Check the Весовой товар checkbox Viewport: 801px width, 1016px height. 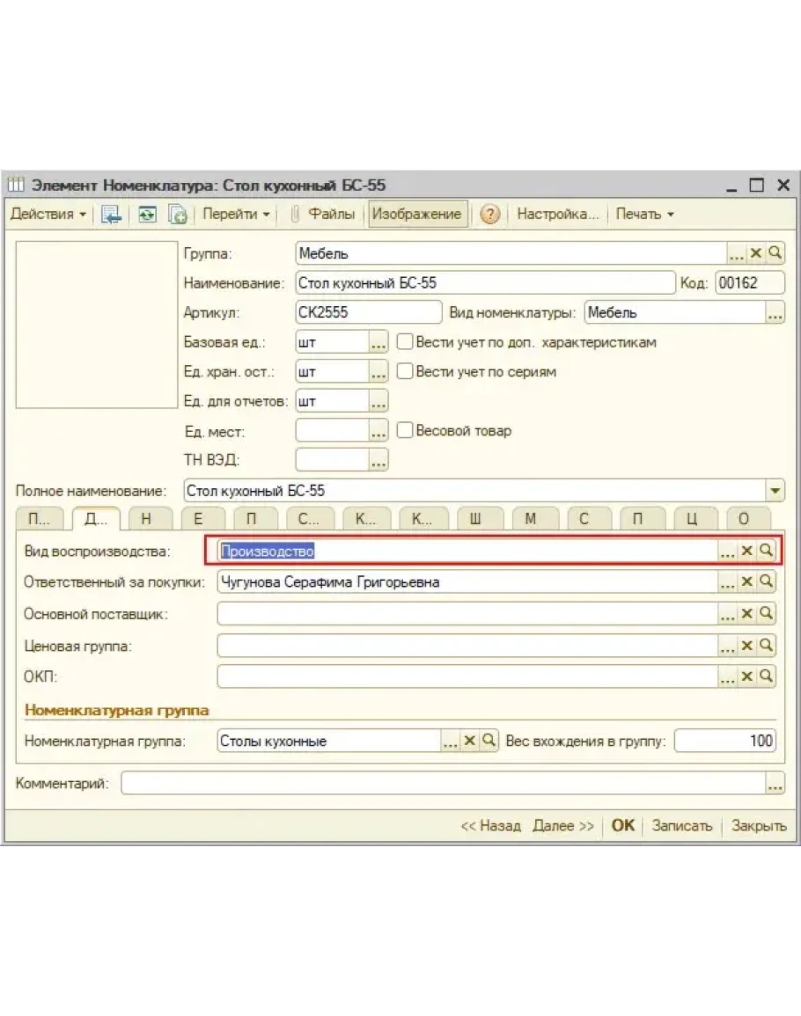pyautogui.click(x=405, y=431)
